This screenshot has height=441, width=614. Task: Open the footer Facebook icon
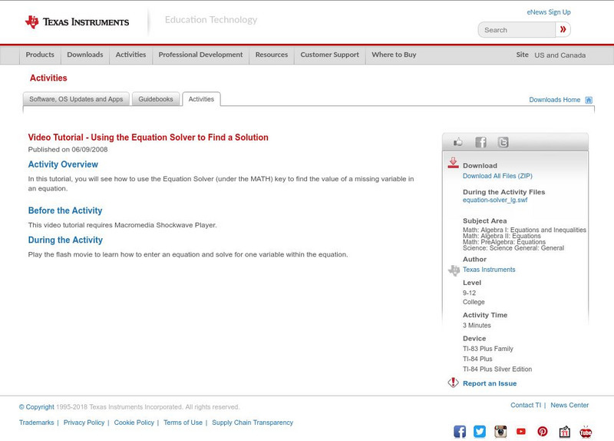pyautogui.click(x=460, y=432)
